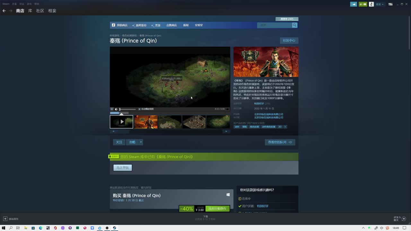Open 实验室 labs tab

pyautogui.click(x=199, y=25)
